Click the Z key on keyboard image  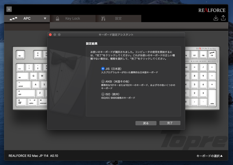point(40,93)
